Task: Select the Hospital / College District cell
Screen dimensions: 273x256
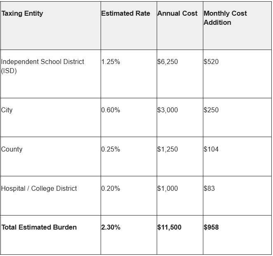Action: tap(39, 189)
